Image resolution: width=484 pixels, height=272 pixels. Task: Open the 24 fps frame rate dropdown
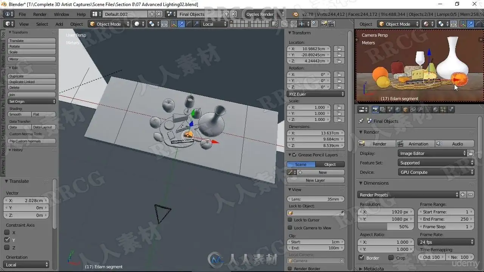point(446,242)
